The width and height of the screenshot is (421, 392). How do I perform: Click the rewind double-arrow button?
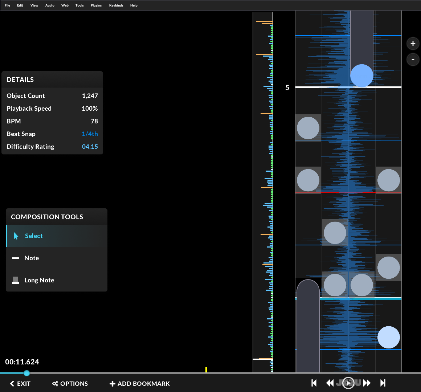pos(330,383)
